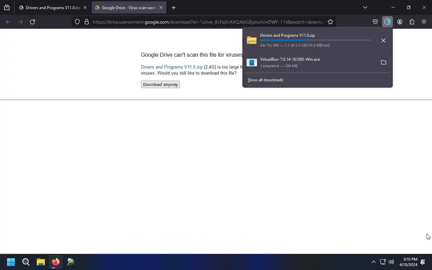Reload the current page
Viewport: 432px width, 270px height.
[x=32, y=22]
